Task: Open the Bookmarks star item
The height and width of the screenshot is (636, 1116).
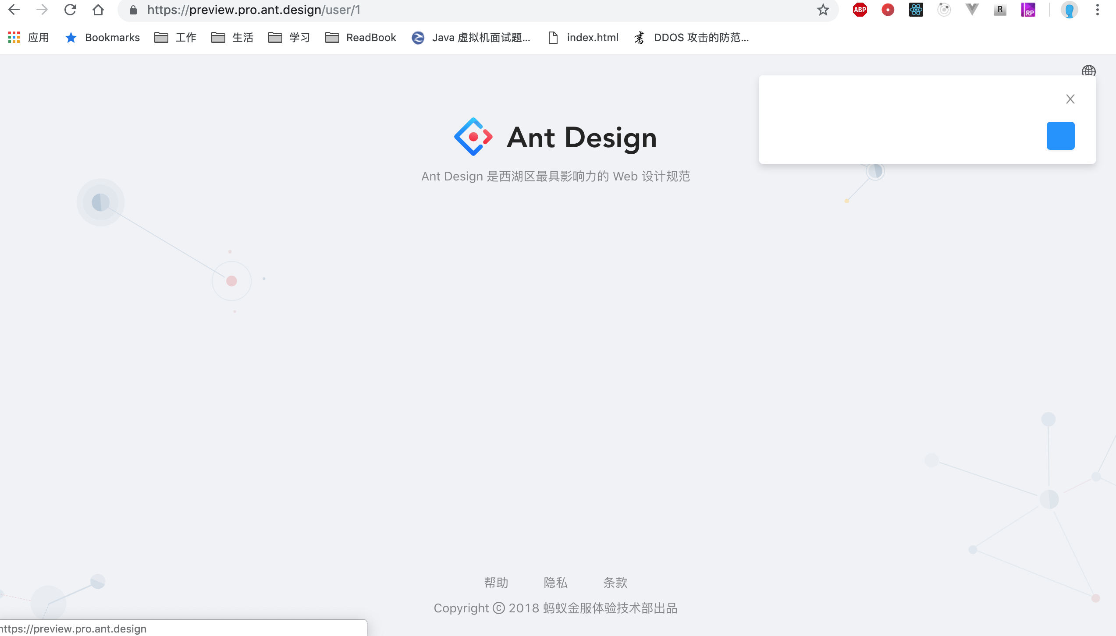Action: [x=103, y=38]
